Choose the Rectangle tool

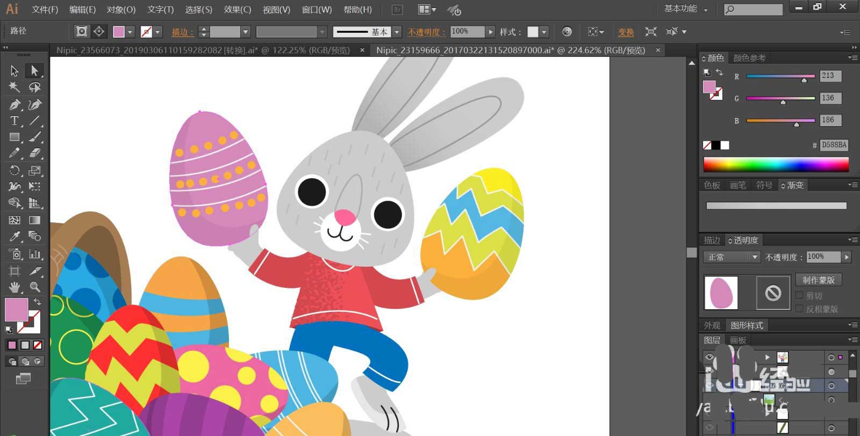(15, 137)
